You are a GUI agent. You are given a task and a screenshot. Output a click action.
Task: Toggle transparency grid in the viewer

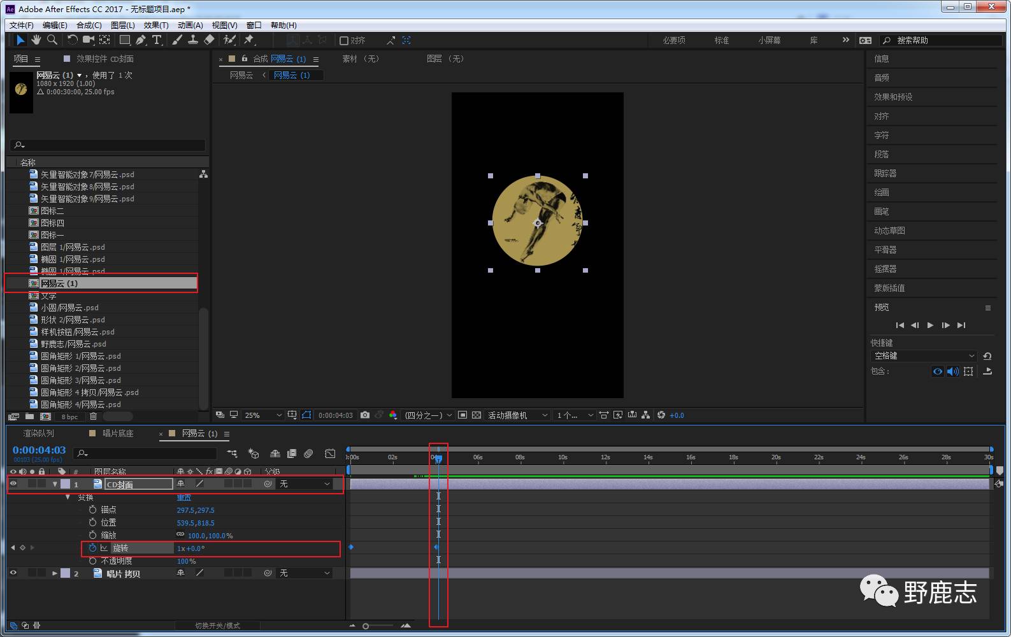477,415
